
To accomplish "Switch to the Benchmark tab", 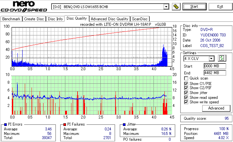I will 11,19.
